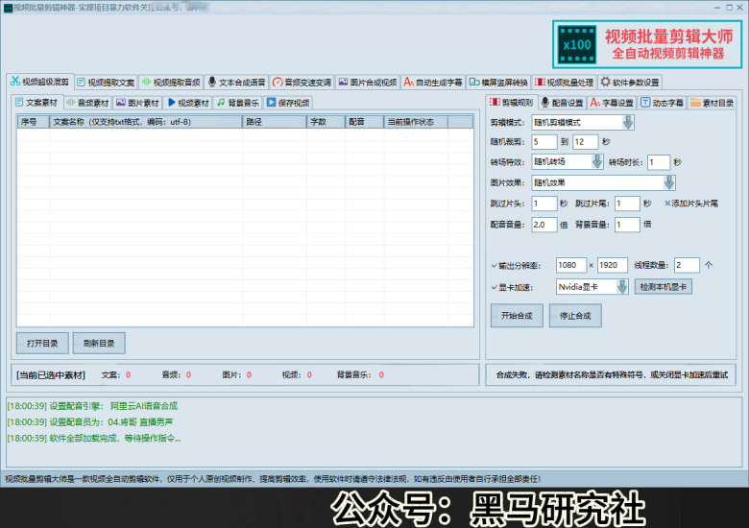Click the microphone icon of 配音设置
This screenshot has height=528, width=749.
click(545, 102)
